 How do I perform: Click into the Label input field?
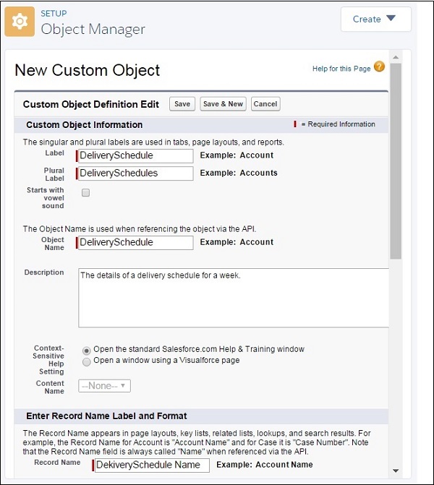[135, 155]
